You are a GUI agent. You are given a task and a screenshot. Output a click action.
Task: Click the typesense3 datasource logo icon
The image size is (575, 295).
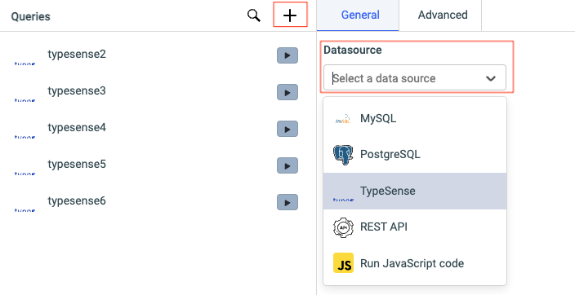pyautogui.click(x=25, y=100)
